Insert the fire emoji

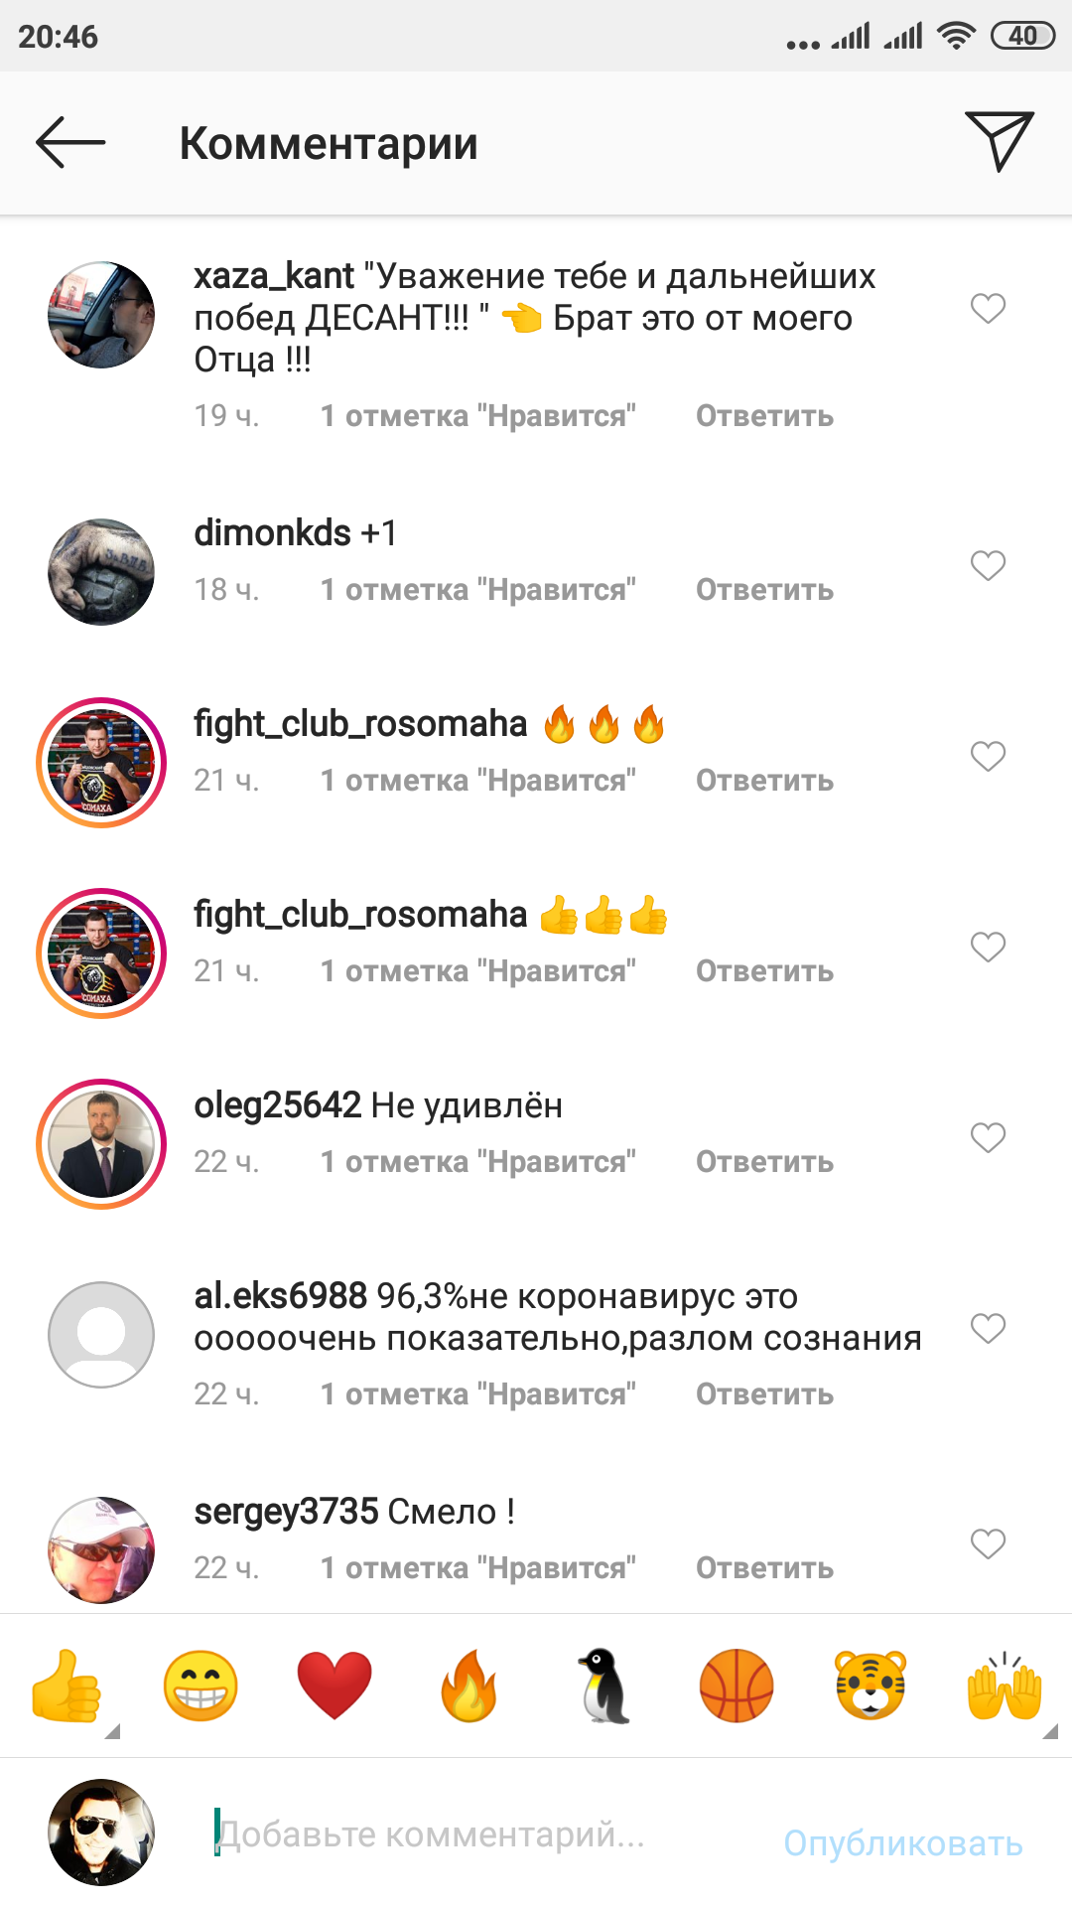click(469, 1686)
